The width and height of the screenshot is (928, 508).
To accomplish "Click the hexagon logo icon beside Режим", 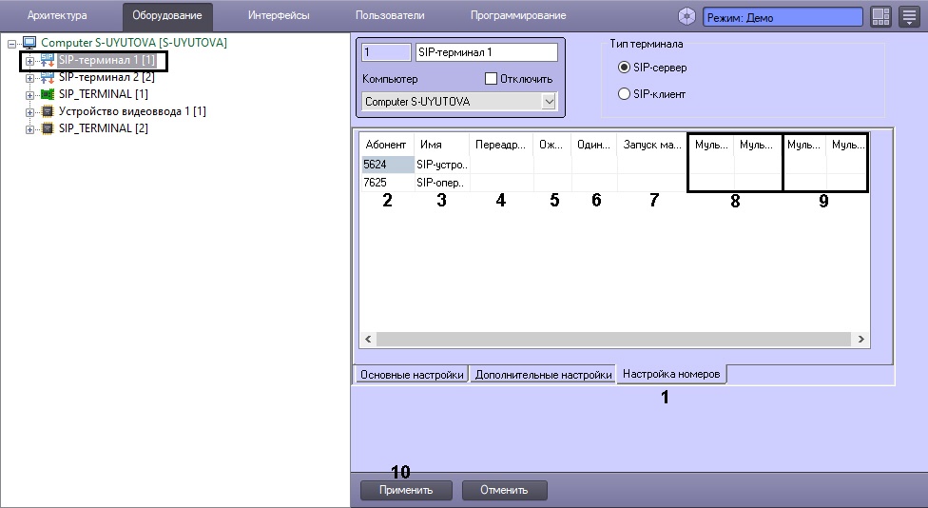I will tap(687, 17).
